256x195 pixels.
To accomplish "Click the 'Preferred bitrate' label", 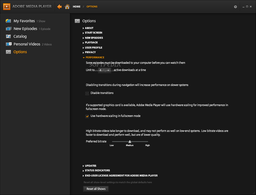I will [x=96, y=141].
